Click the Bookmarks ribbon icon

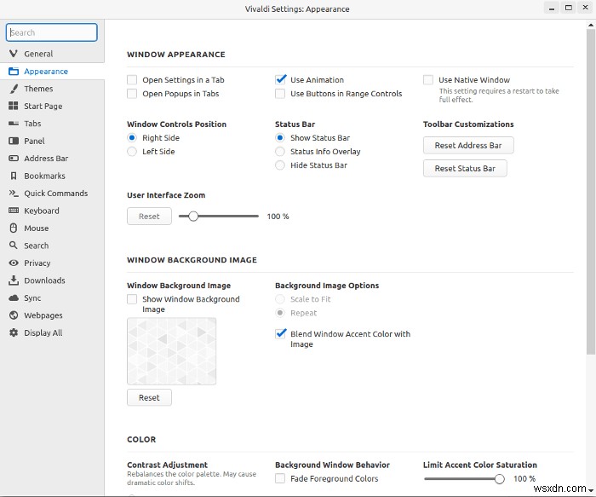click(x=14, y=176)
